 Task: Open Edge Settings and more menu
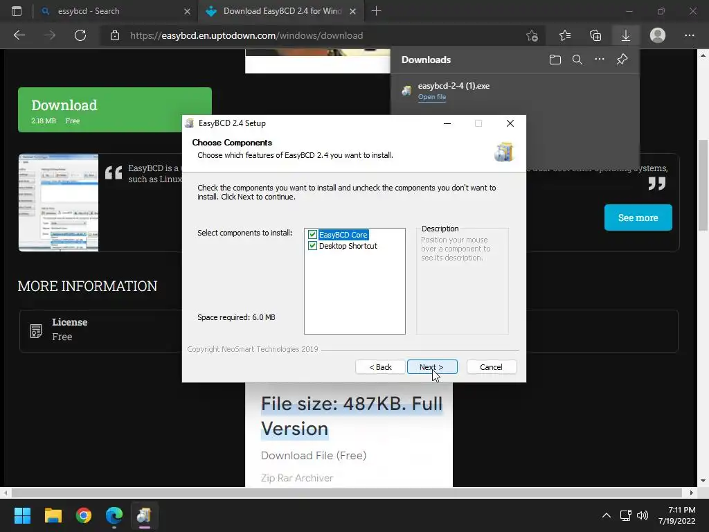coord(689,35)
